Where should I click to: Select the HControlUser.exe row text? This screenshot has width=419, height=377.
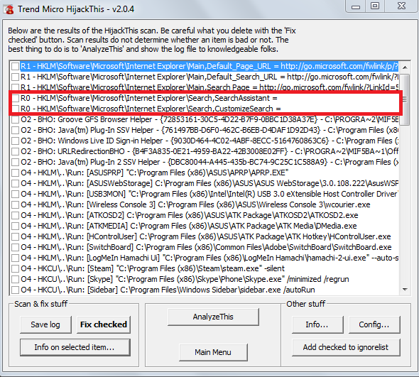pyautogui.click(x=206, y=236)
